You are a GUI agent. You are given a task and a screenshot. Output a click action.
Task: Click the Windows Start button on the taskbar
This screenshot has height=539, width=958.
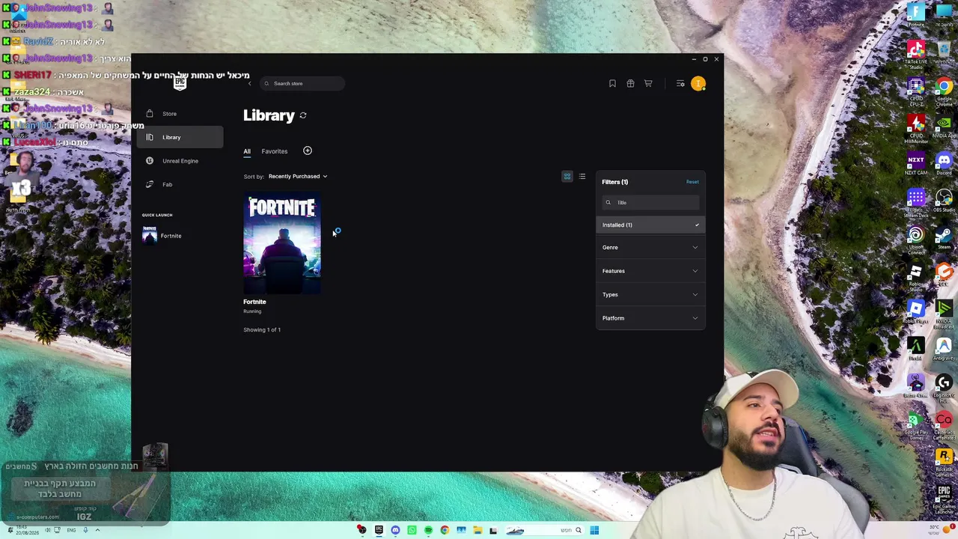(x=594, y=530)
